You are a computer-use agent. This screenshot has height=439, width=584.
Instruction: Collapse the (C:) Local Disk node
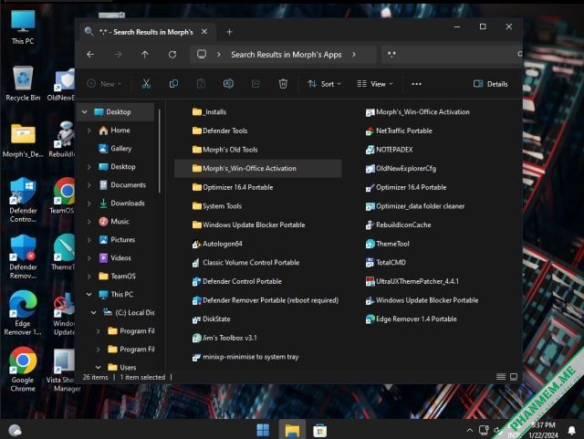pyautogui.click(x=93, y=313)
